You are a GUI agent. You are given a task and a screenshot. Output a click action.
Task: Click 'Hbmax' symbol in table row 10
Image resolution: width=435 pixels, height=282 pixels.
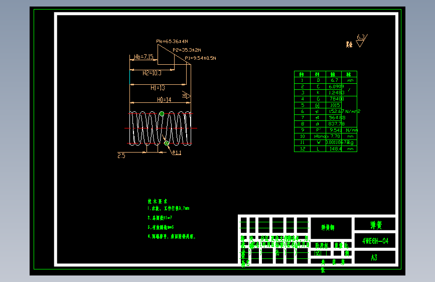(321, 136)
